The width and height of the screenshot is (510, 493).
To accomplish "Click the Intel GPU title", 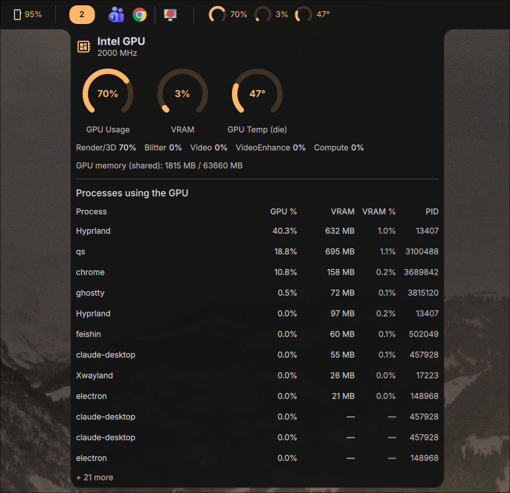I will (x=121, y=41).
